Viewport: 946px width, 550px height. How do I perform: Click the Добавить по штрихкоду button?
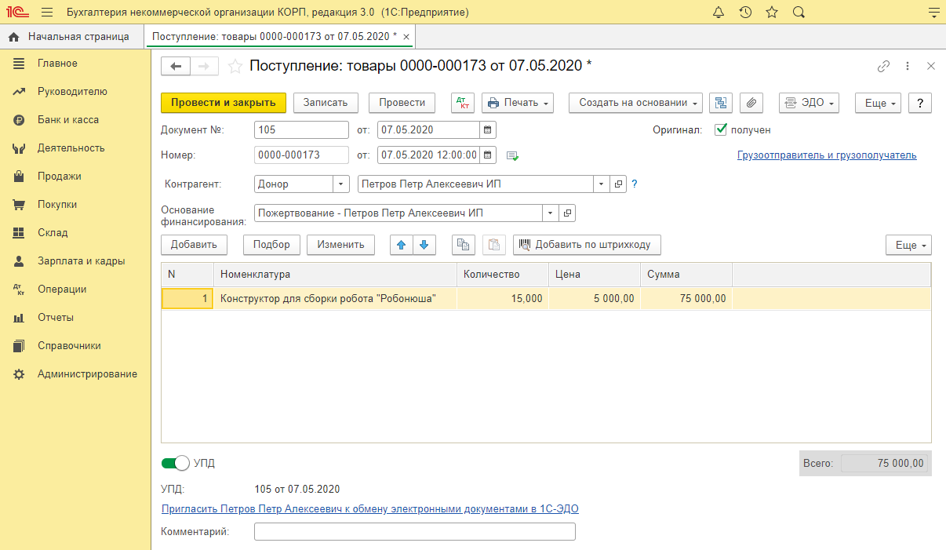click(x=587, y=245)
